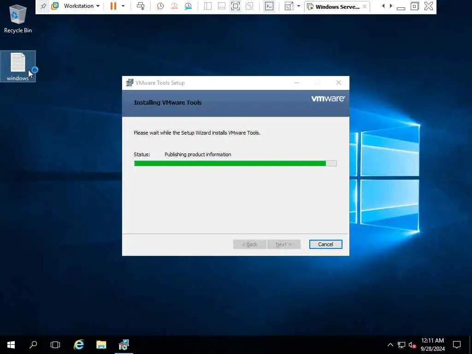Open the clock showing 12:11 AM
472x354 pixels.
(432, 345)
